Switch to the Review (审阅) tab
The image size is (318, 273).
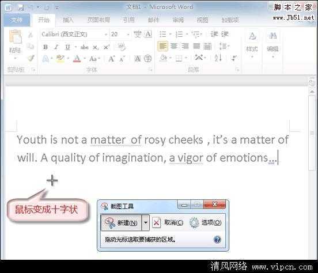coord(178,20)
